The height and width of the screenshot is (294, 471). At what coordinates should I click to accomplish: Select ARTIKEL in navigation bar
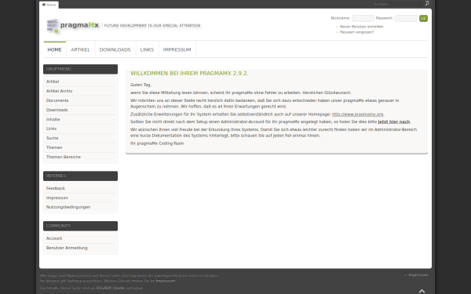coord(81,49)
